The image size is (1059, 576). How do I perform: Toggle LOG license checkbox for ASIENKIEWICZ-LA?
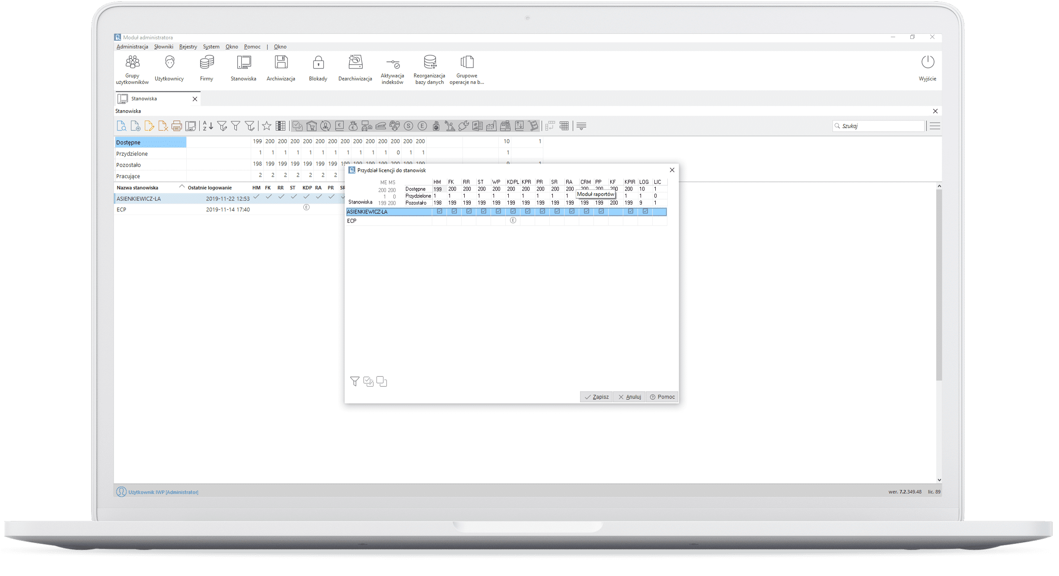645,211
